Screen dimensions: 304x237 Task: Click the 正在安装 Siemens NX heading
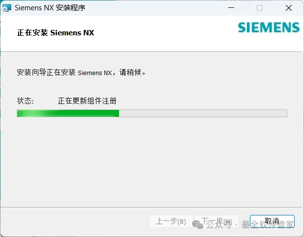click(56, 32)
